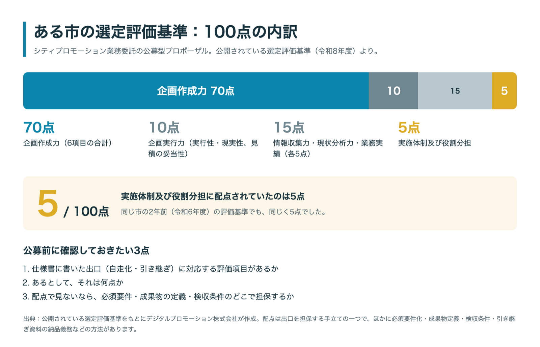Select the legend text 「企画作成力（6項目の合計）」
Viewport: 540px width, 347px height.
pos(68,143)
